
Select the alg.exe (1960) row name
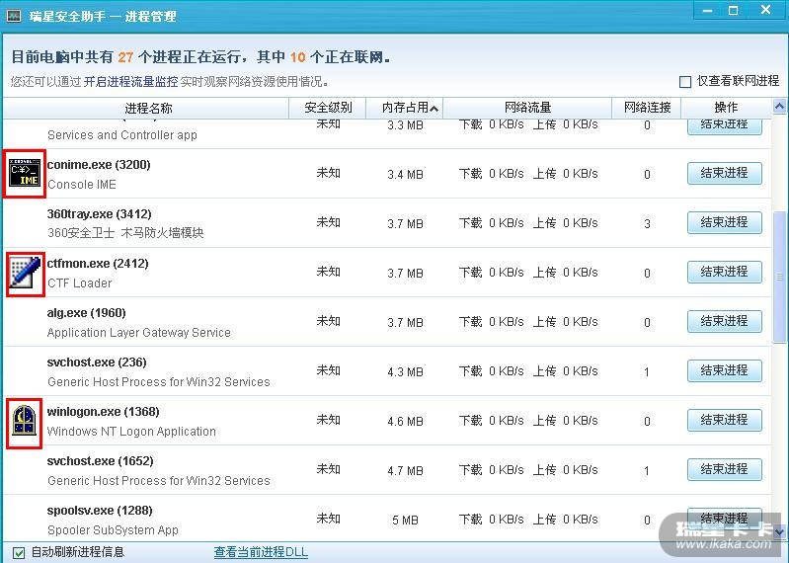click(x=86, y=312)
